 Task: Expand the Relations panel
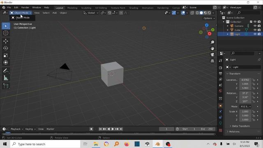point(234,132)
